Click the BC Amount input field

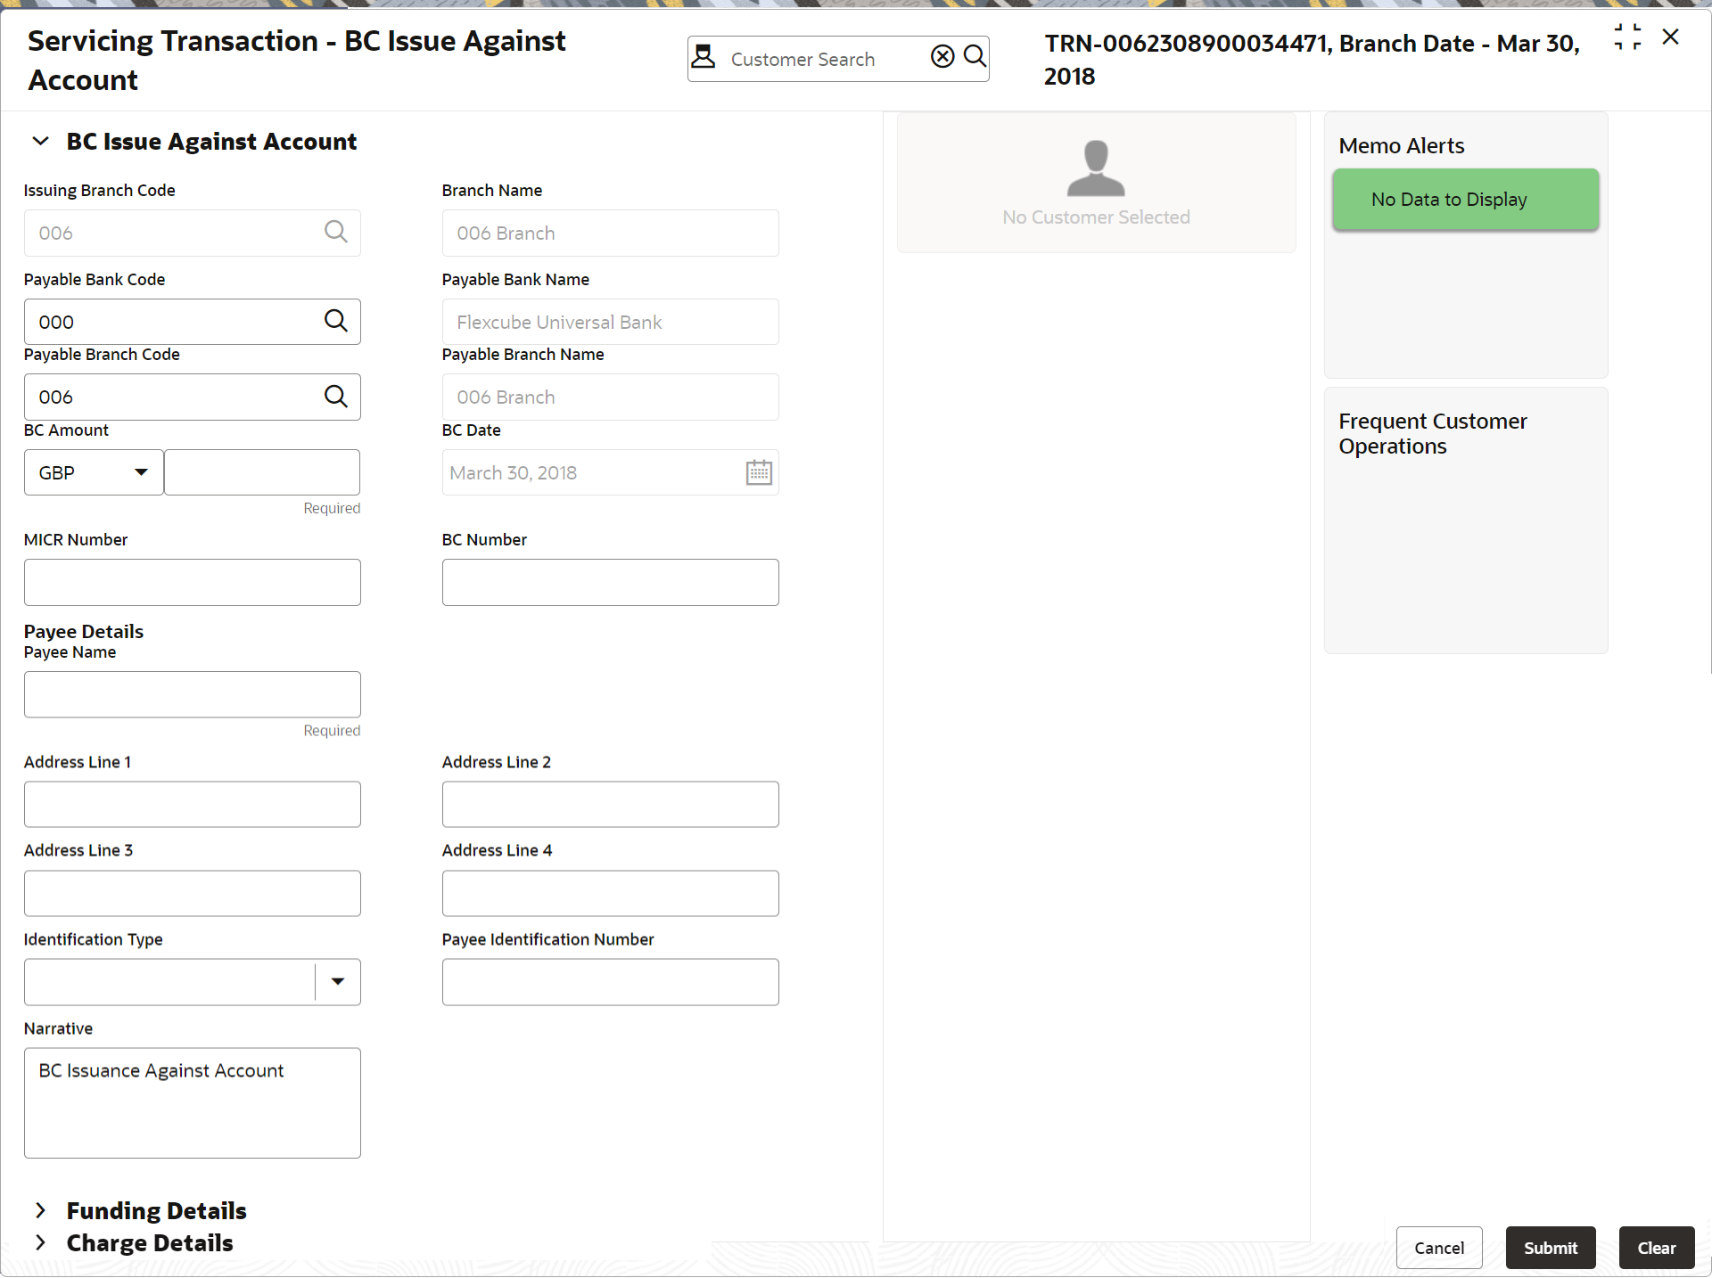pos(262,472)
